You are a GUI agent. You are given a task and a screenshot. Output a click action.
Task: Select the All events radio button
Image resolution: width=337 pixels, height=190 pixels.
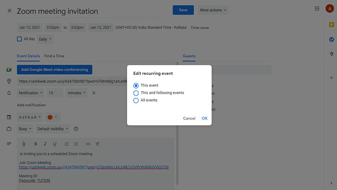click(x=136, y=100)
